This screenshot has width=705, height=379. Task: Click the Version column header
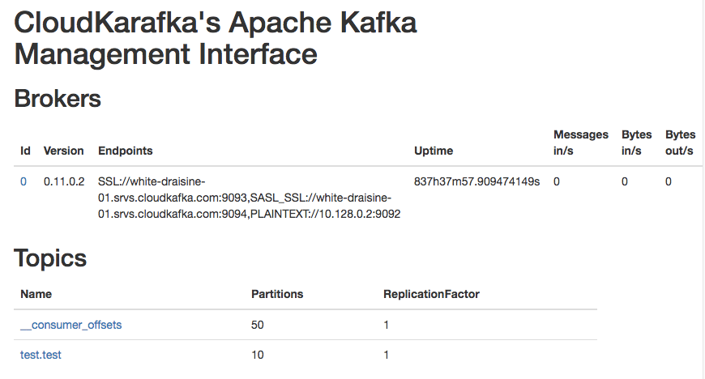[63, 151]
